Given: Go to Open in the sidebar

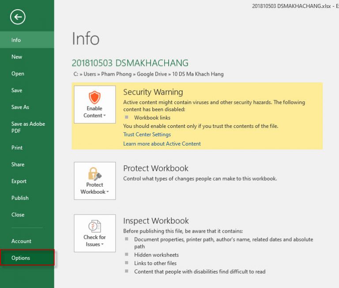Looking at the screenshot, I should point(18,73).
